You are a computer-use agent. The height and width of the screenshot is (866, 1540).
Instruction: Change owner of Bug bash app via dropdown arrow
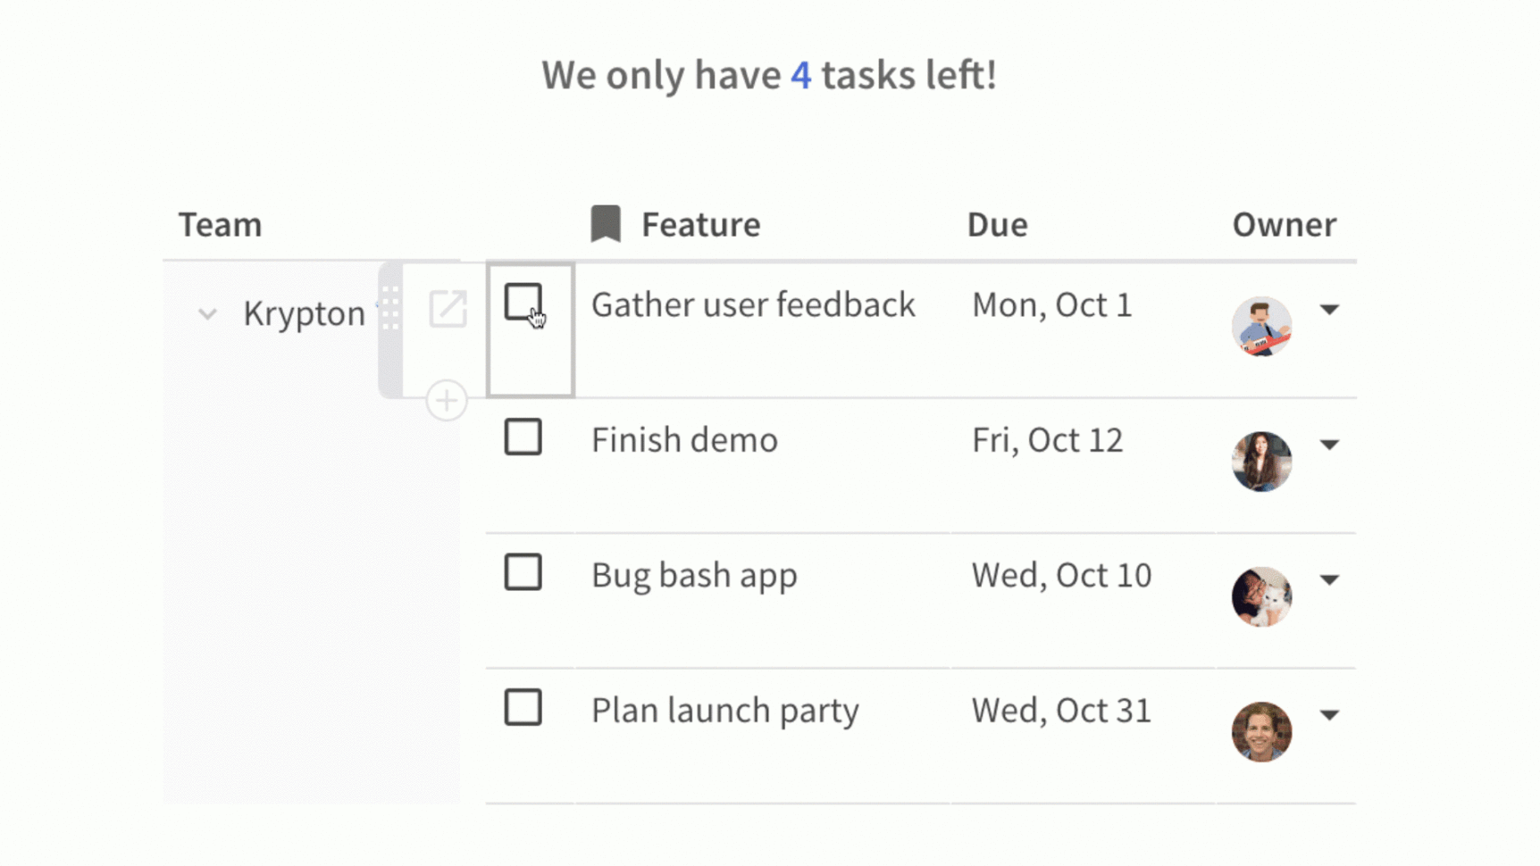tap(1330, 580)
